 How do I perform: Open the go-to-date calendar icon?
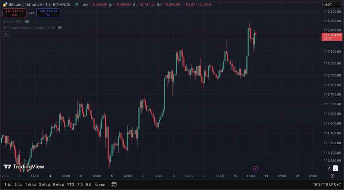(x=114, y=184)
